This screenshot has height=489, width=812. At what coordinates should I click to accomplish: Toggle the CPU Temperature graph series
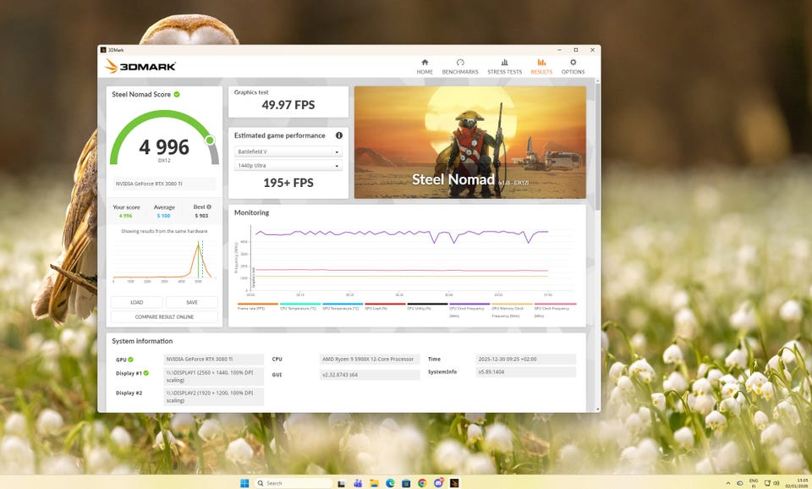pos(299,306)
